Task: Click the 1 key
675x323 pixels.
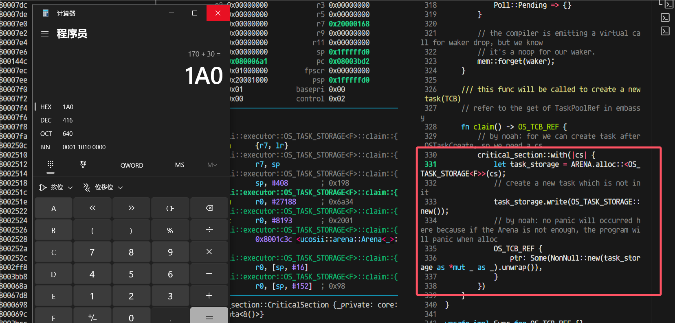Action: [x=92, y=296]
